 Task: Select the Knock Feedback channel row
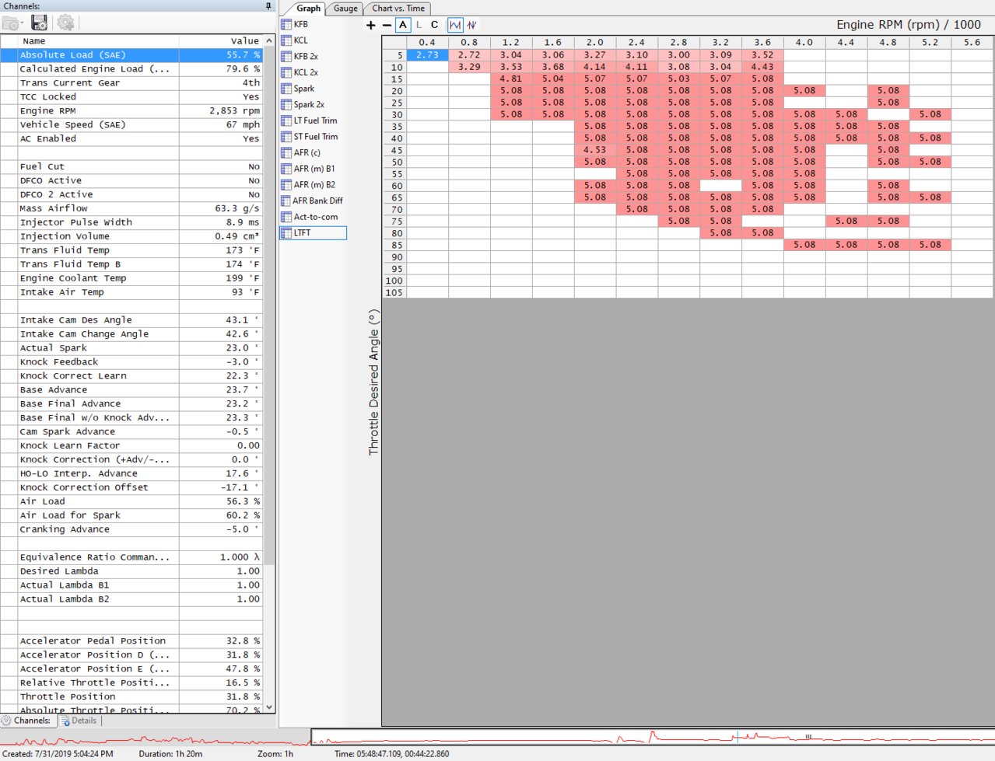click(131, 362)
